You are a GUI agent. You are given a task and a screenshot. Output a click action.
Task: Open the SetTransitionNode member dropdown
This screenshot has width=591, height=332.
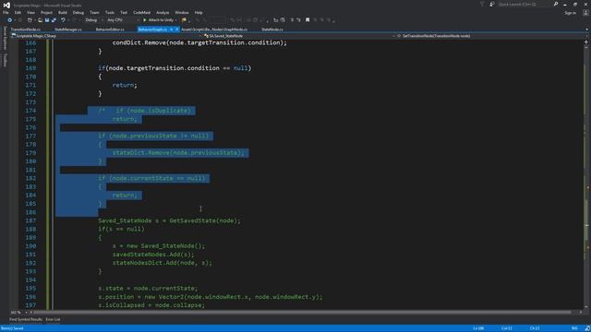click(x=492, y=36)
